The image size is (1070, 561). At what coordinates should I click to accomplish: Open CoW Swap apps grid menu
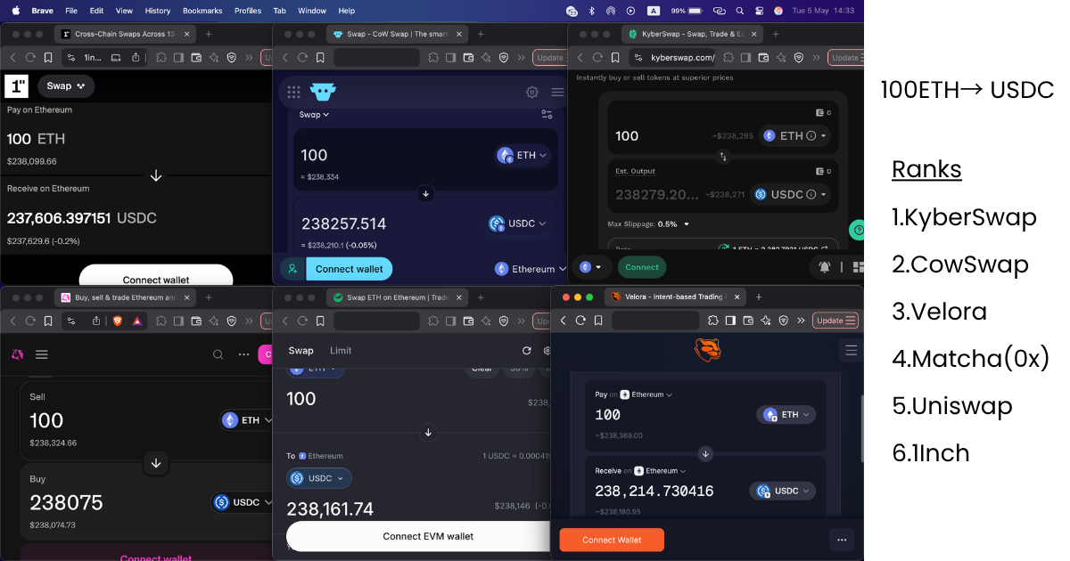[x=293, y=92]
